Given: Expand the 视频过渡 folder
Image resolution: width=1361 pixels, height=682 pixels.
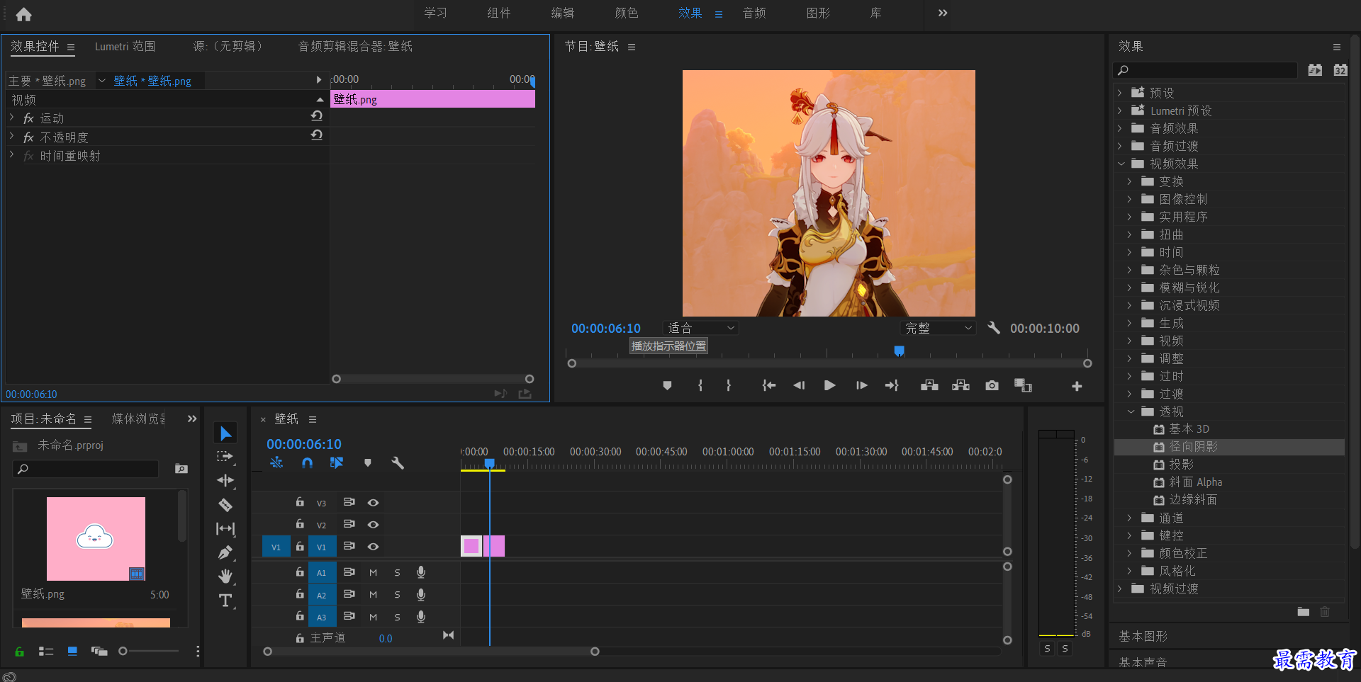Looking at the screenshot, I should point(1120,589).
